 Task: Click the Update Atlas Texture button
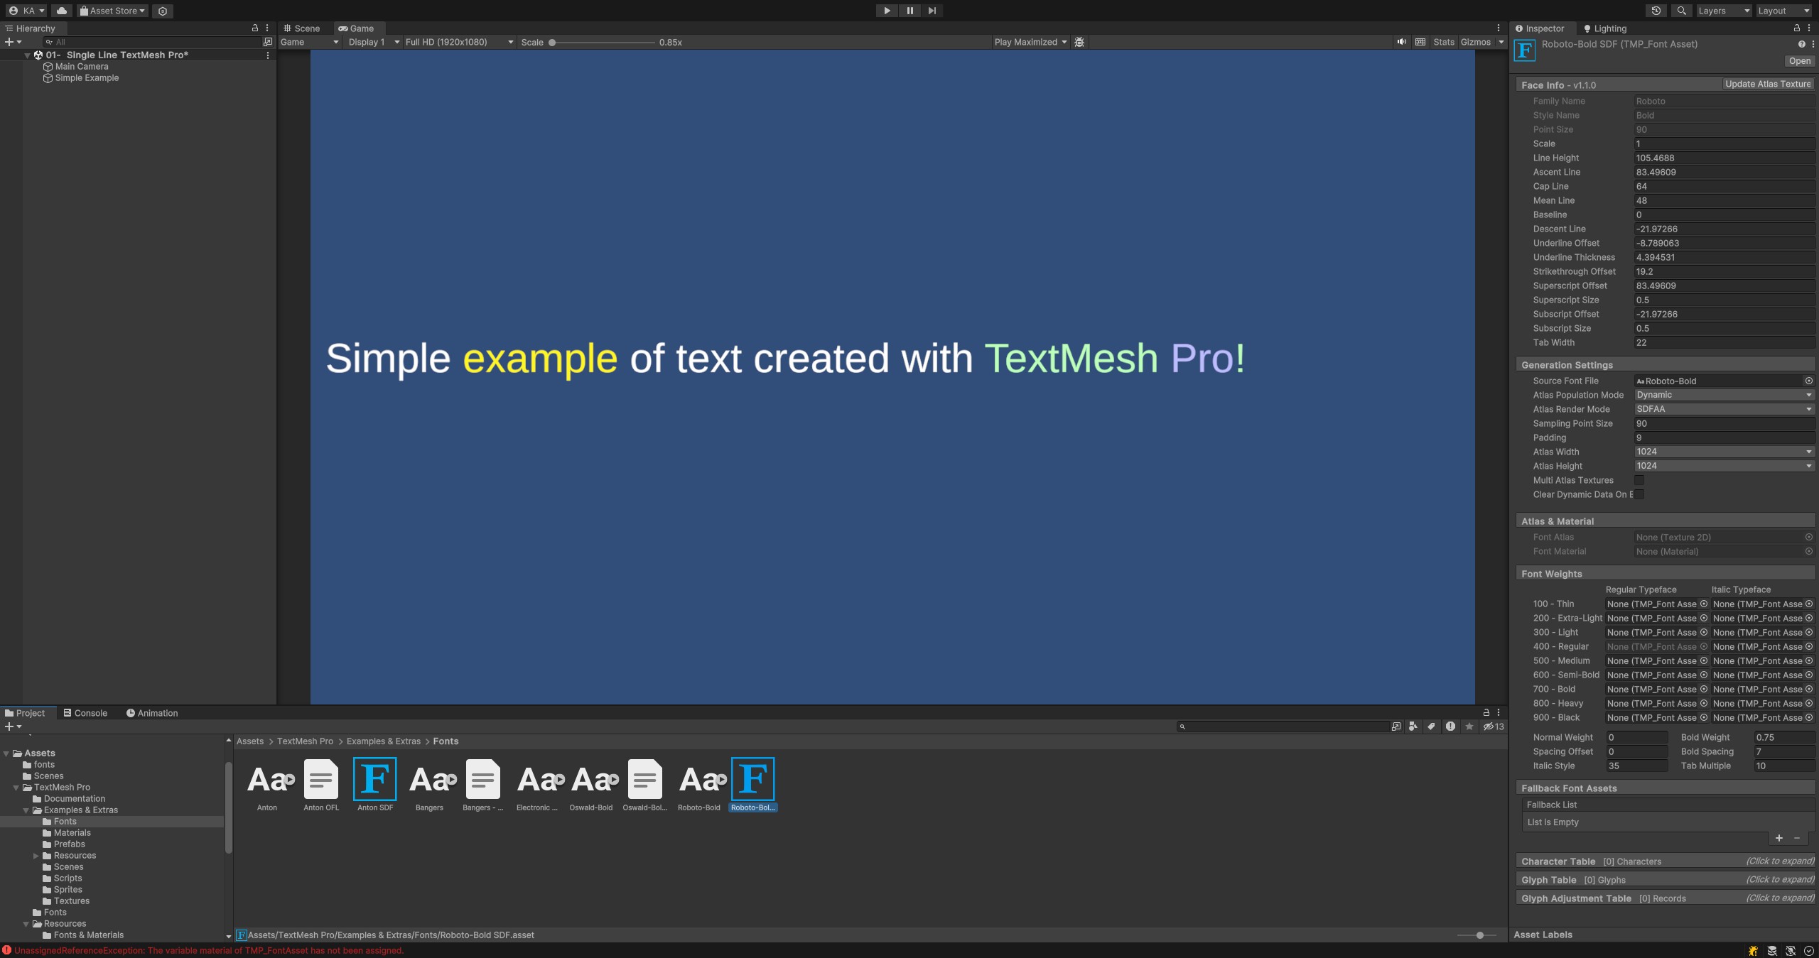1767,83
